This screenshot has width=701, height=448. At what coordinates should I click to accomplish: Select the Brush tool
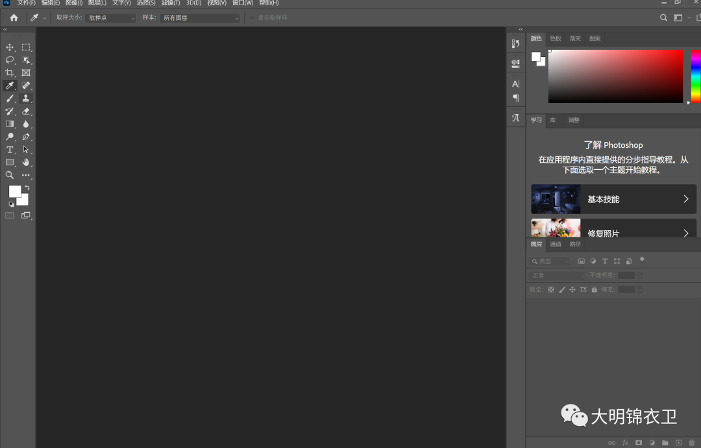[x=9, y=99]
